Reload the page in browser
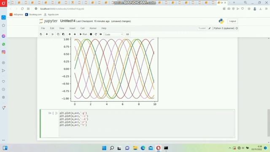 pos(22,8)
